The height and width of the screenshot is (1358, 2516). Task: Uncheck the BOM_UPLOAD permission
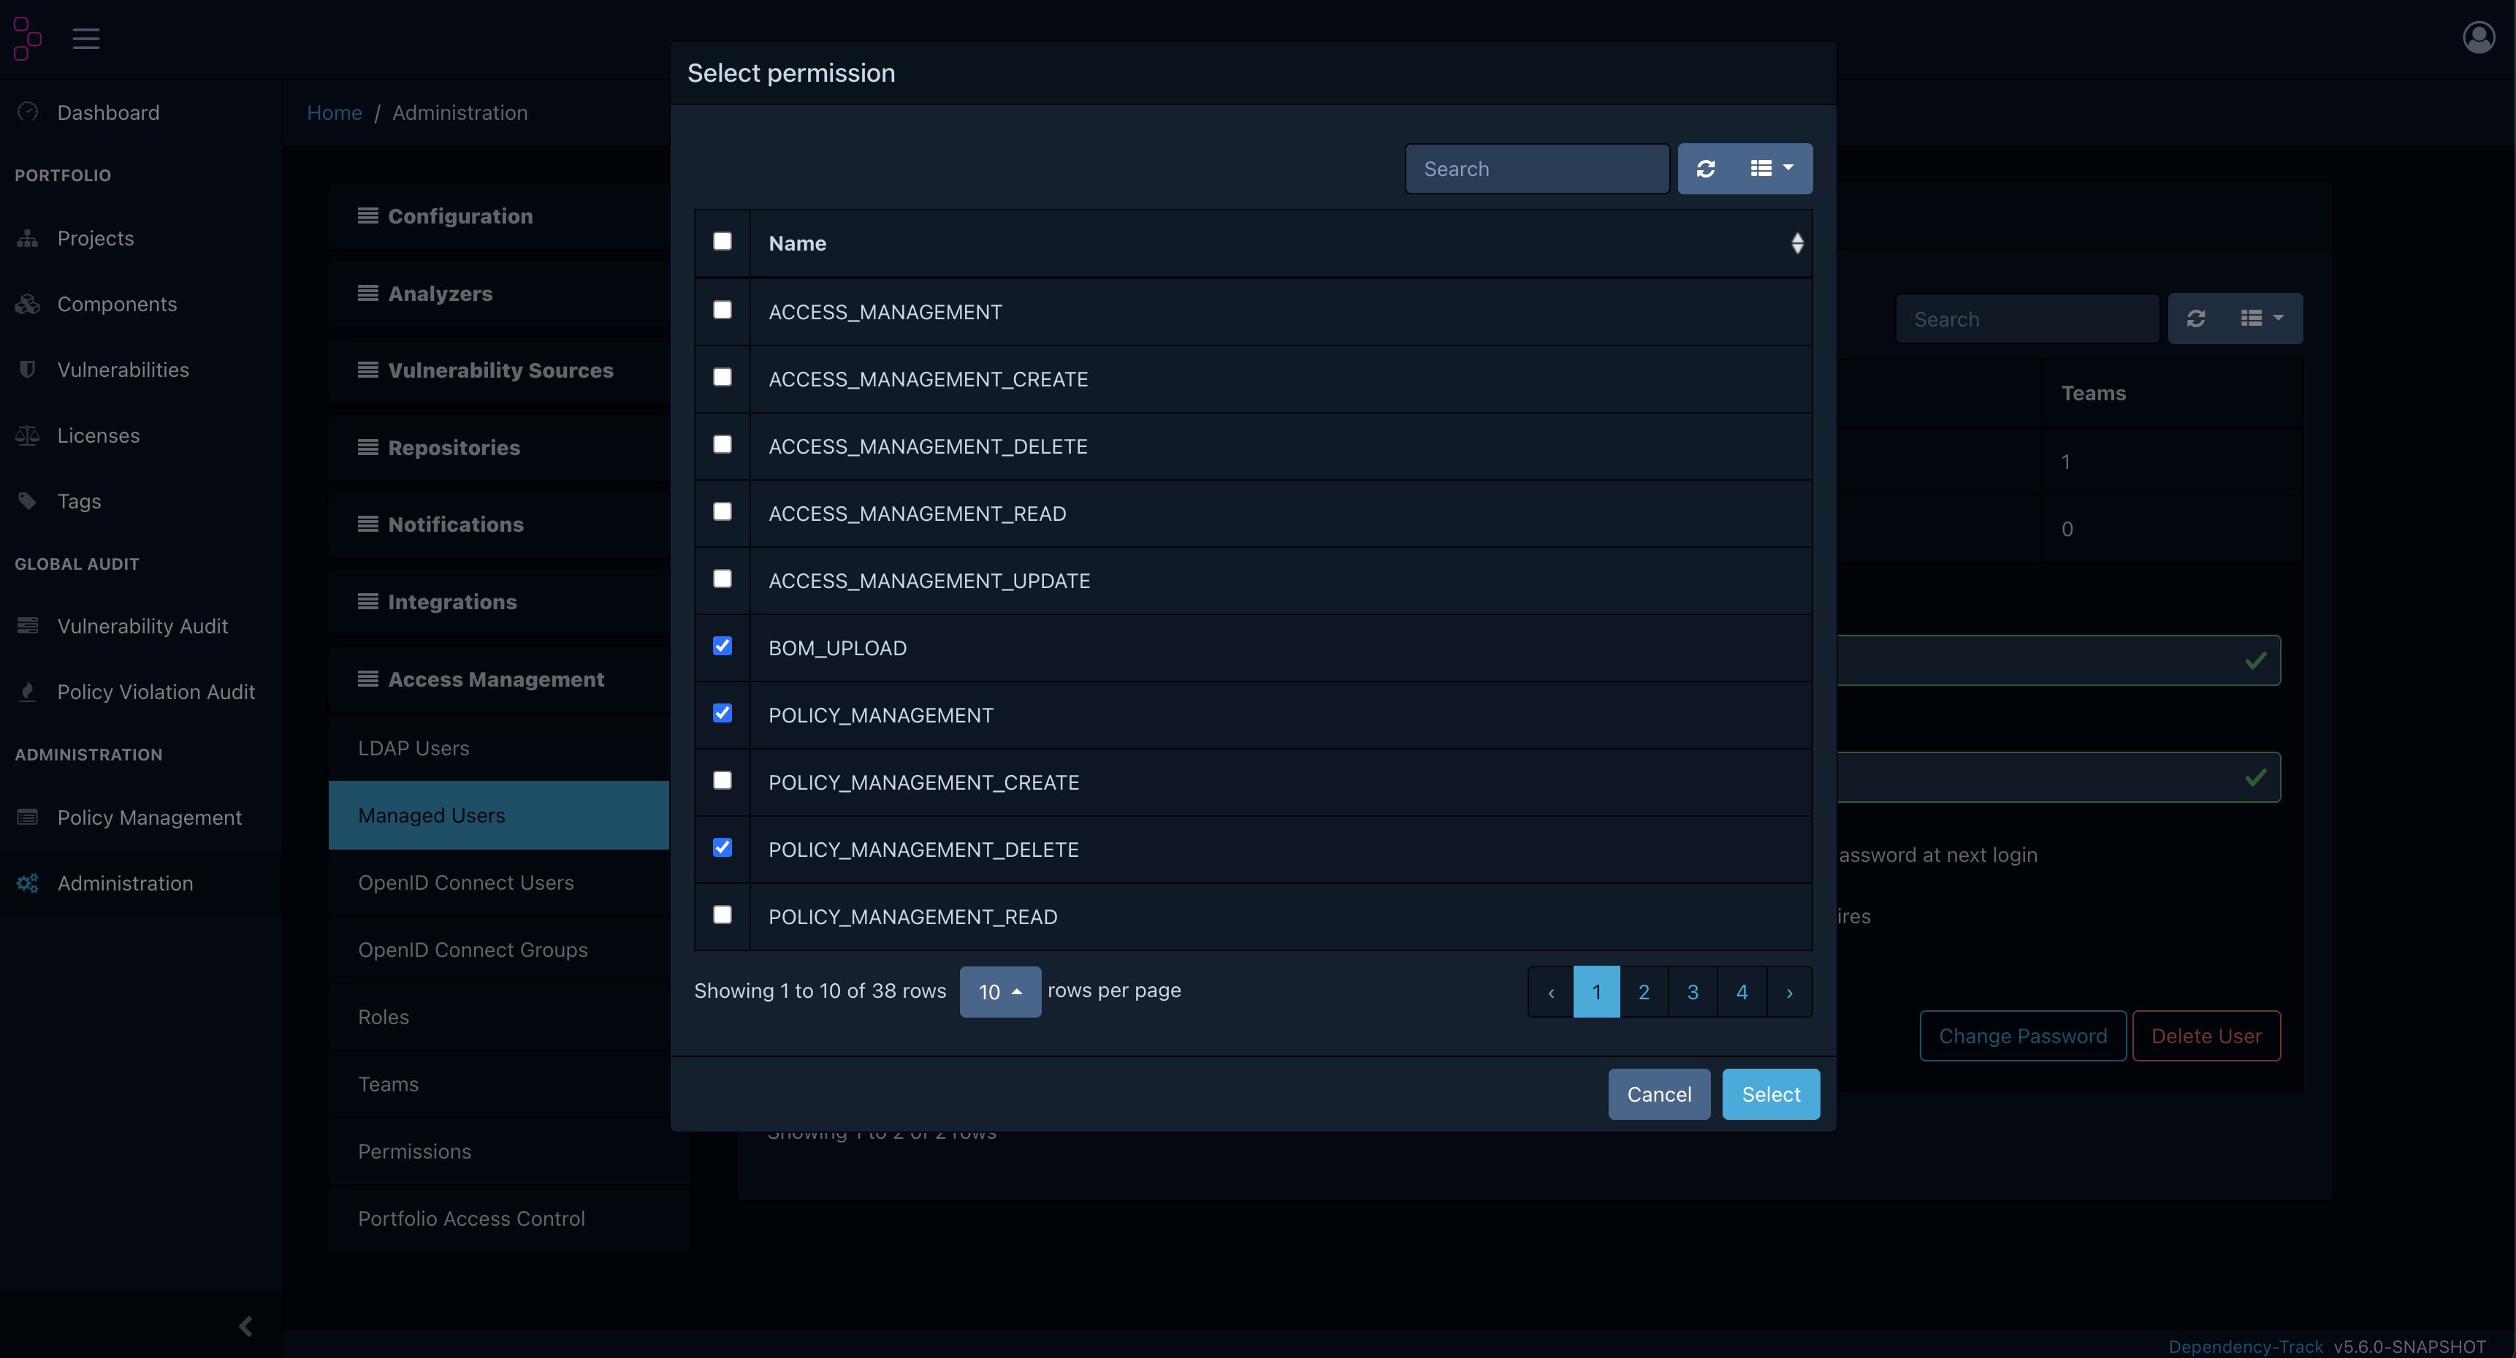coord(722,646)
